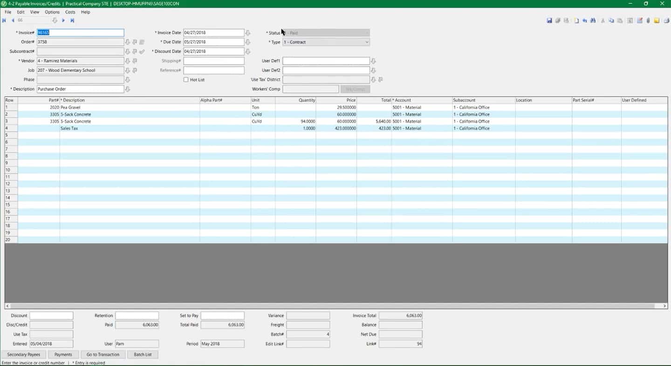Image resolution: width=671 pixels, height=366 pixels.
Task: Select the Sales Tax row description cell
Action: pyautogui.click(x=130, y=128)
